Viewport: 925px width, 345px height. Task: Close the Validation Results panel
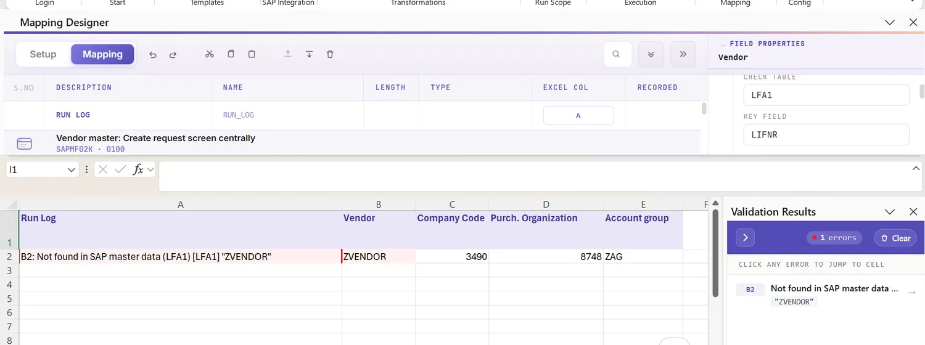click(x=913, y=212)
